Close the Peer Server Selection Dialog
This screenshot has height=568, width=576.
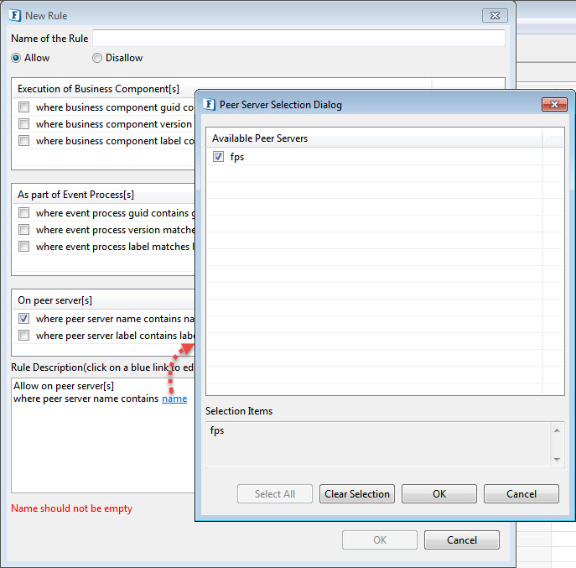(554, 105)
